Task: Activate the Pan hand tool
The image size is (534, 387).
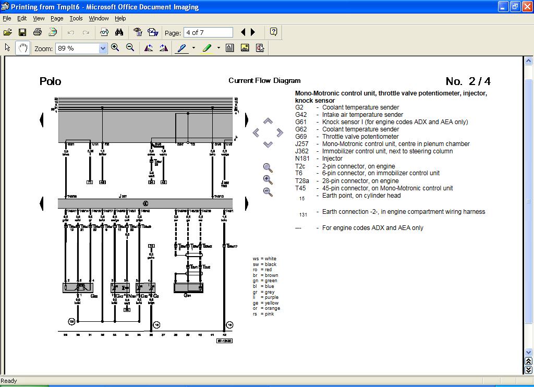Action: point(22,48)
